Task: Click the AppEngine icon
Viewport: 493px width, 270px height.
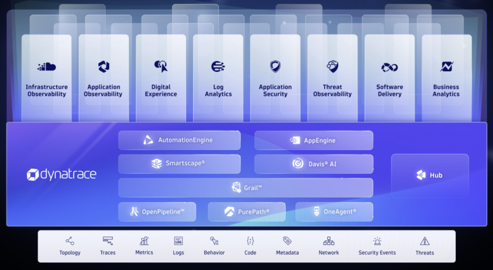Action: (x=295, y=140)
